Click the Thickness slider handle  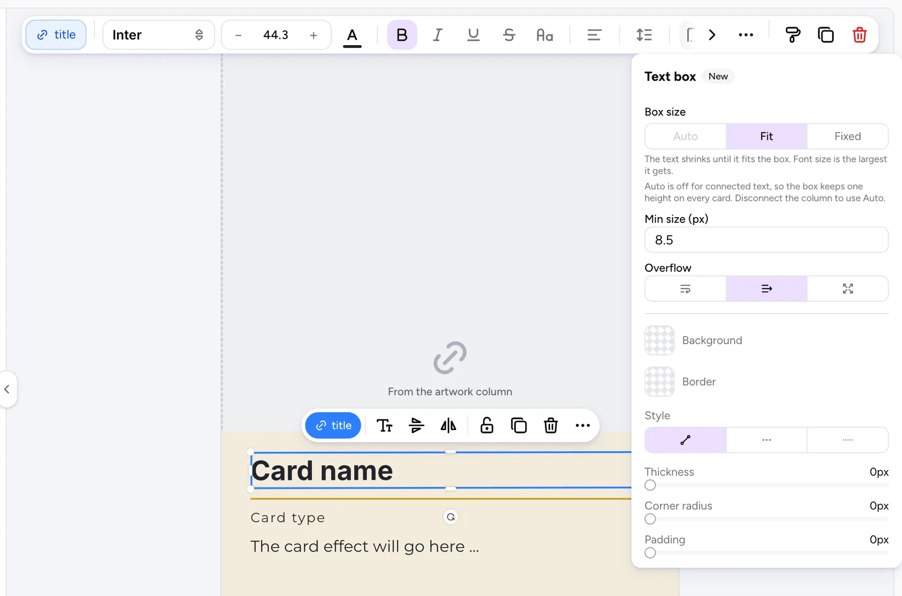651,485
